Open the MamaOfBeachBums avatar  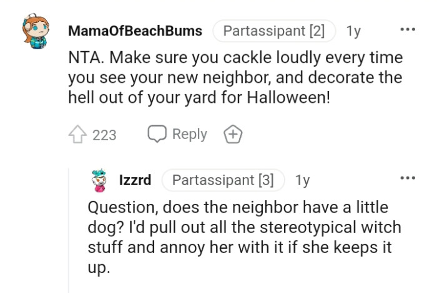36,34
